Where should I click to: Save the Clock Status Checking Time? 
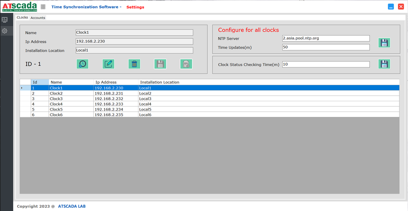[x=384, y=64]
